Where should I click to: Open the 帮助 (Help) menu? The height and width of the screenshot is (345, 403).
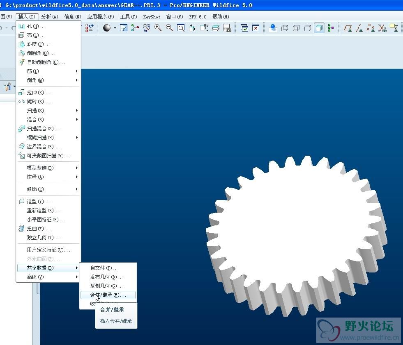[221, 17]
